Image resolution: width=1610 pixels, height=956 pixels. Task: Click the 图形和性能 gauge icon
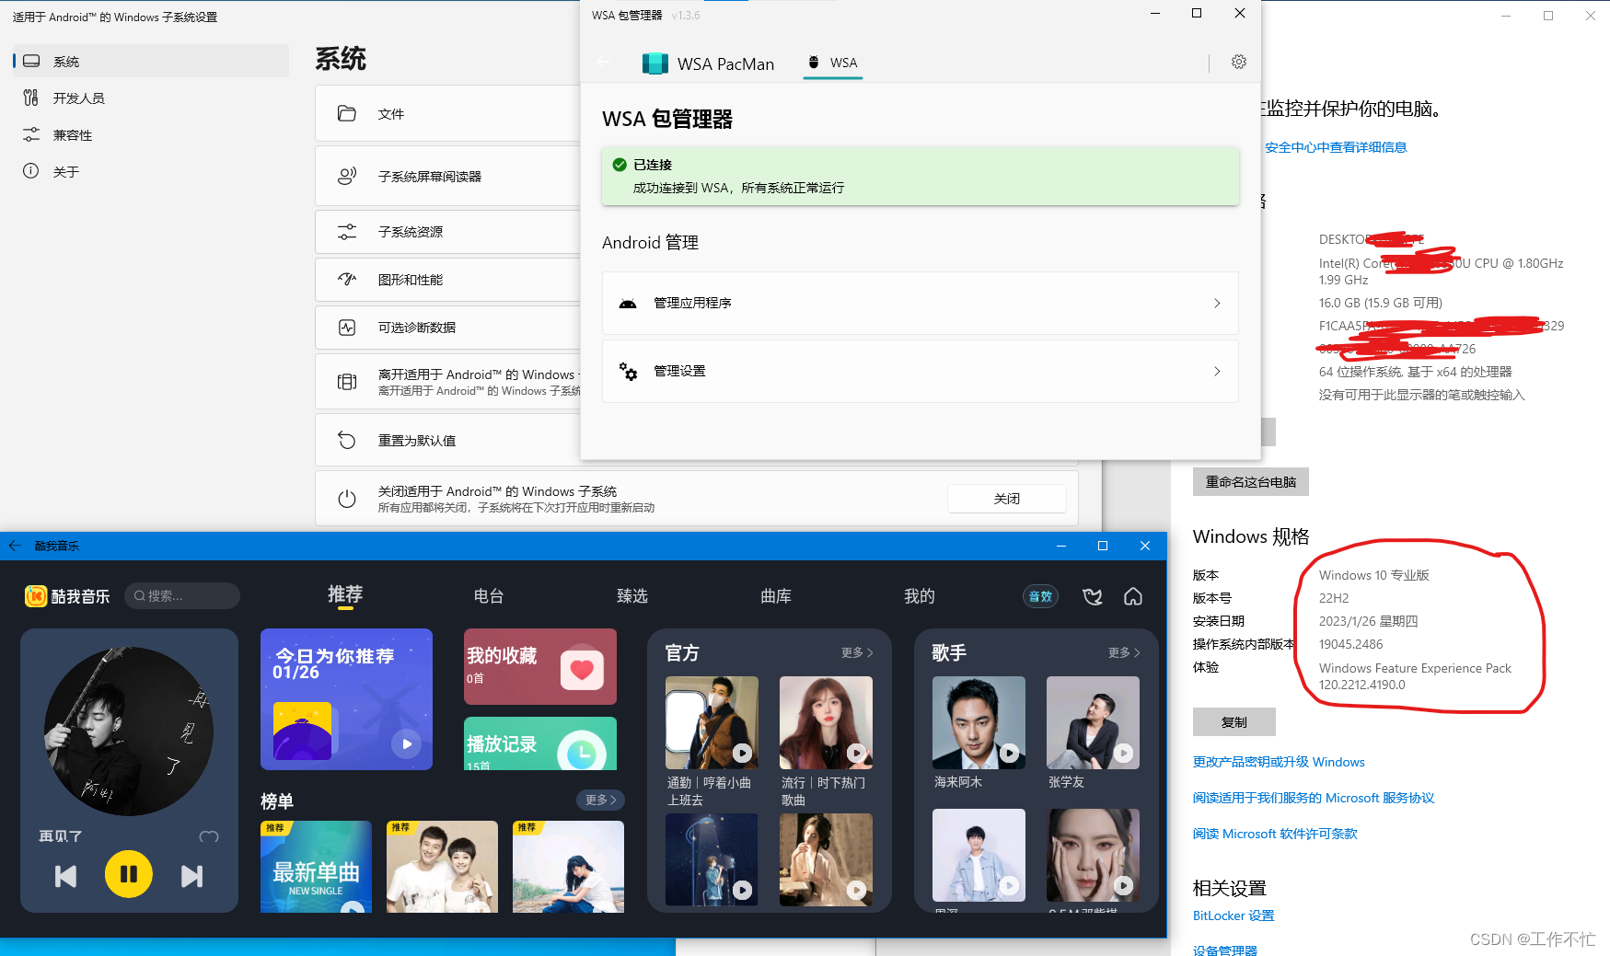pyautogui.click(x=347, y=279)
